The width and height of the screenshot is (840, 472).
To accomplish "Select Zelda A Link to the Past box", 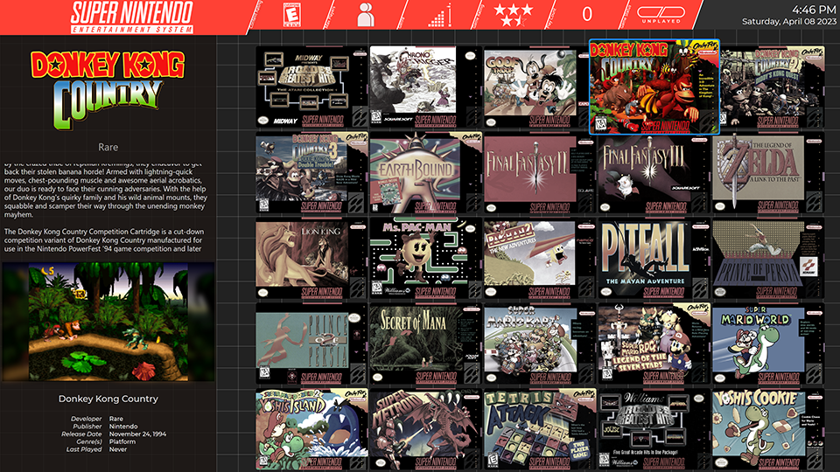I will pyautogui.click(x=768, y=172).
